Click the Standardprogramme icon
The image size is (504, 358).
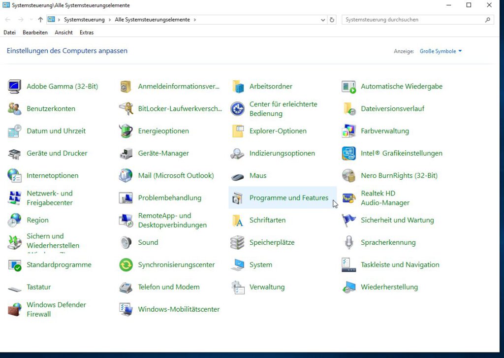pyautogui.click(x=14, y=265)
